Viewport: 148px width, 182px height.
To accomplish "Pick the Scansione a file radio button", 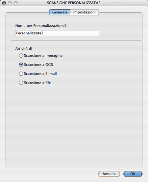I will [x=21, y=83].
